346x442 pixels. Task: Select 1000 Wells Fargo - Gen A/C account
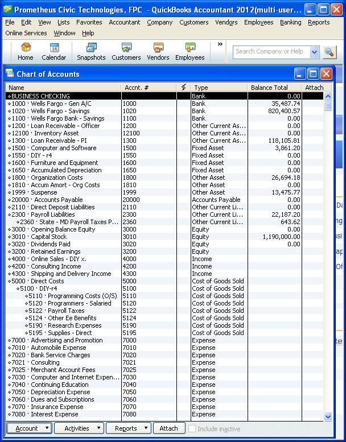point(164,104)
